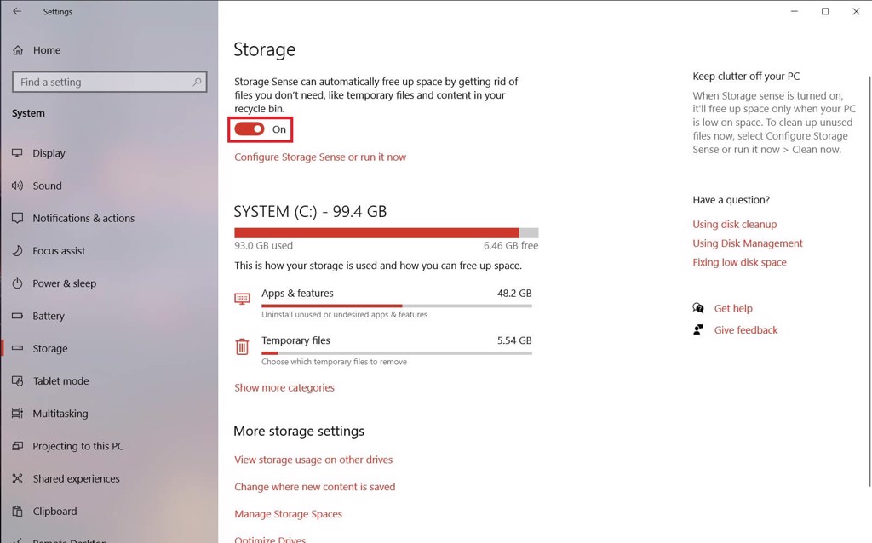Image resolution: width=872 pixels, height=543 pixels.
Task: Open Apps & features 48.2 GB entry
Action: pos(383,303)
